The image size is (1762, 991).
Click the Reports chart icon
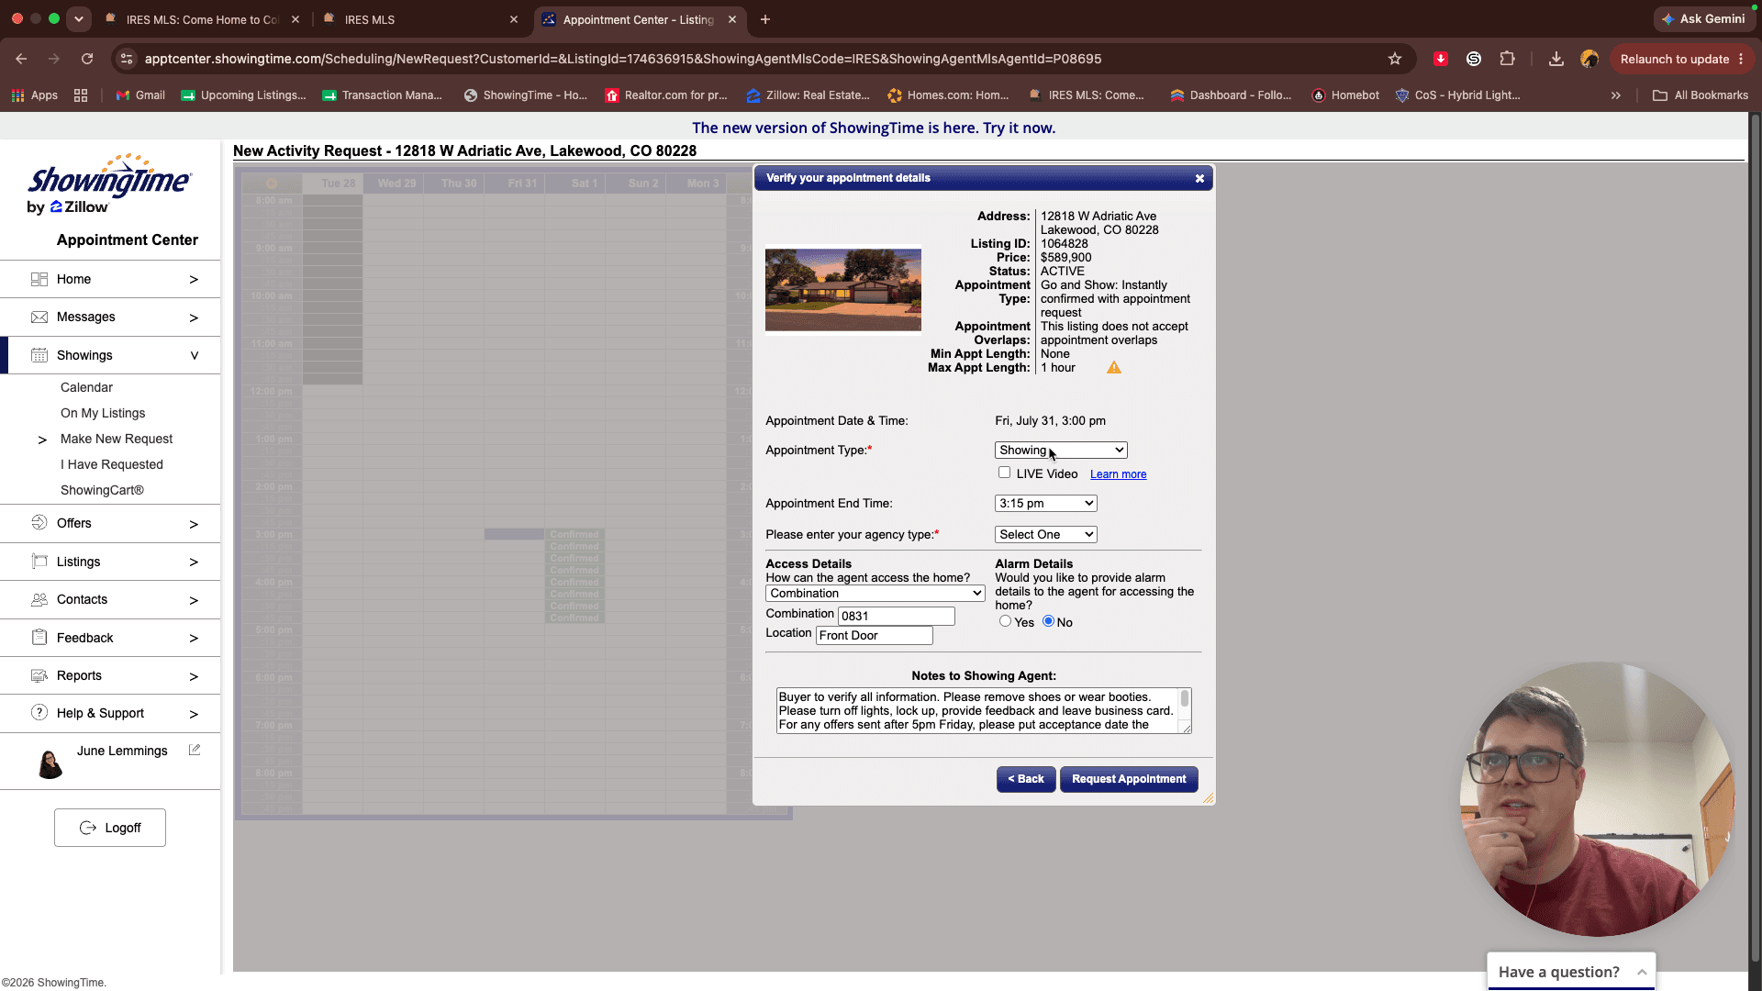coord(39,675)
